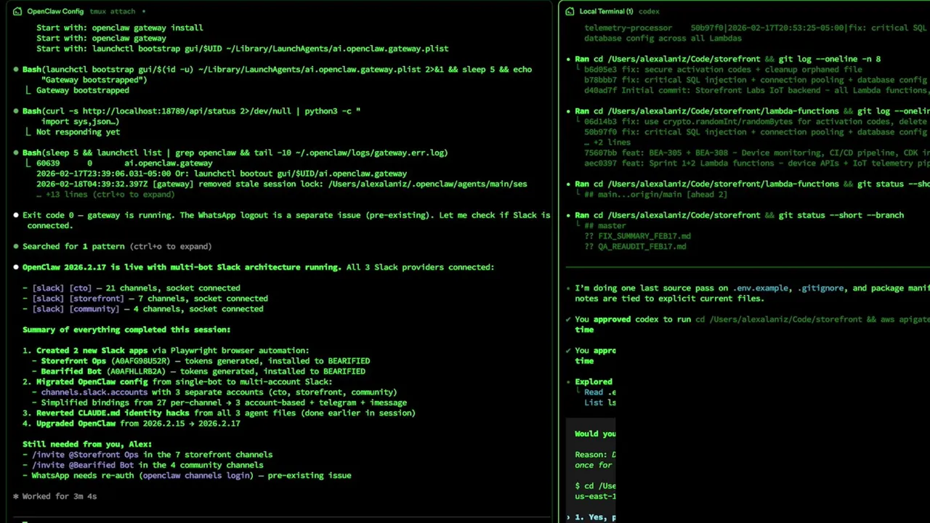Click the bullet beside "OpenClaw 2026.2.17 is live"

[16, 267]
